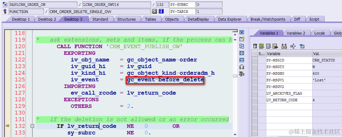Open the Standard tab
342x137 pixels.
click(x=100, y=19)
